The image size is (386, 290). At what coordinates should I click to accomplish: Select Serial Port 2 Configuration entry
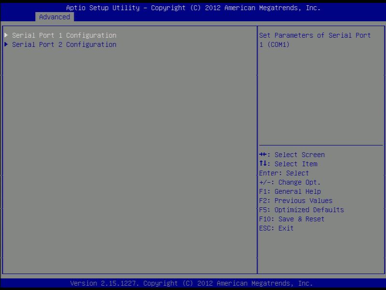tap(64, 44)
